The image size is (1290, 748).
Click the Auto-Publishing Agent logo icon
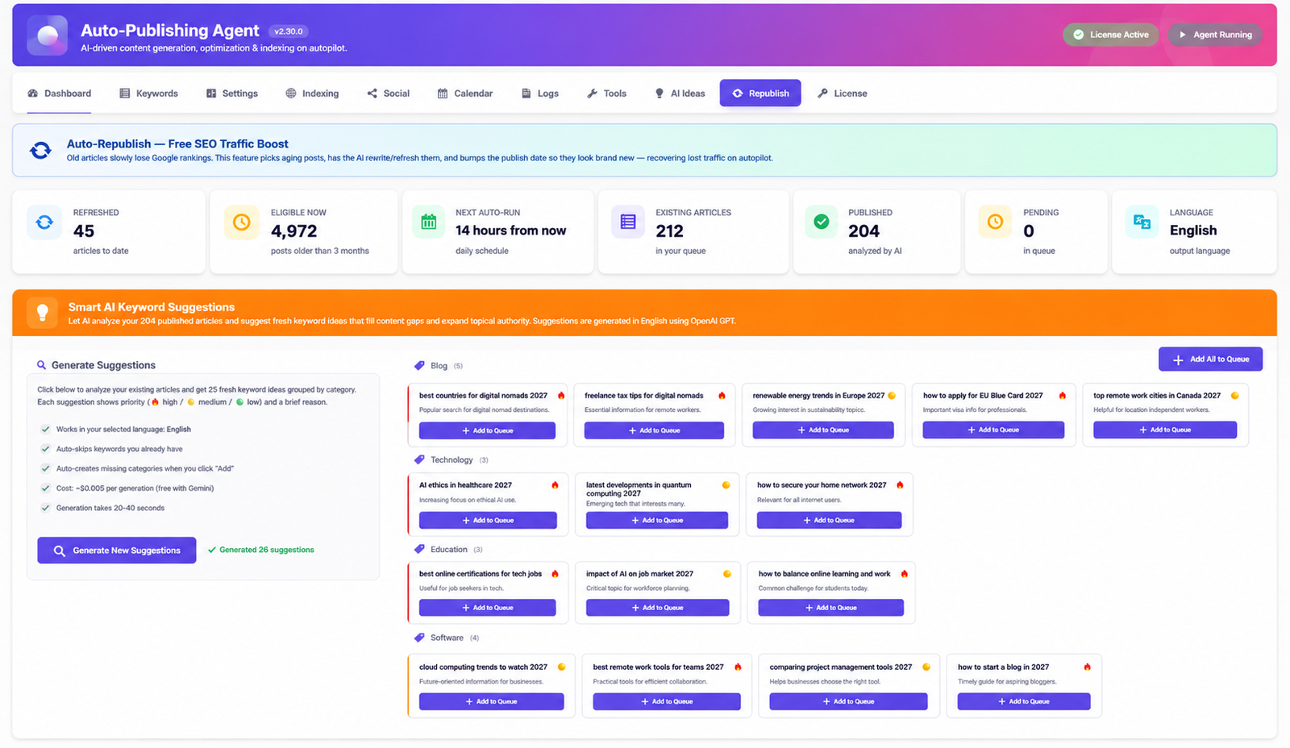pos(47,35)
